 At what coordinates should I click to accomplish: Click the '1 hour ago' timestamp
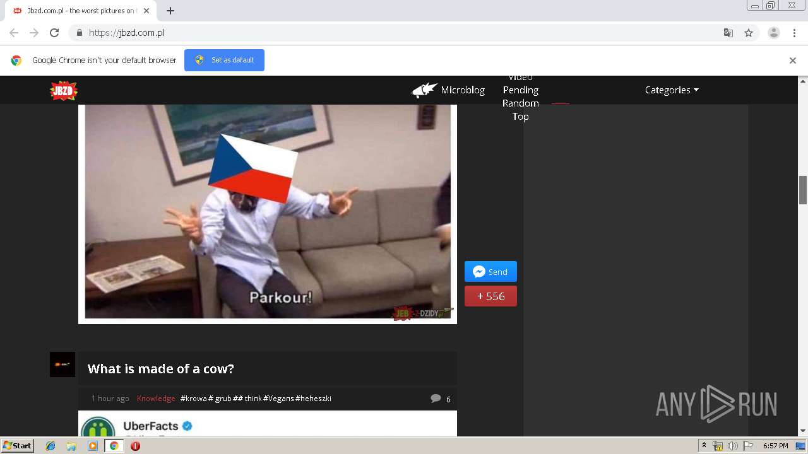(110, 399)
